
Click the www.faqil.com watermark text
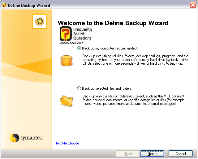pyautogui.click(x=71, y=43)
